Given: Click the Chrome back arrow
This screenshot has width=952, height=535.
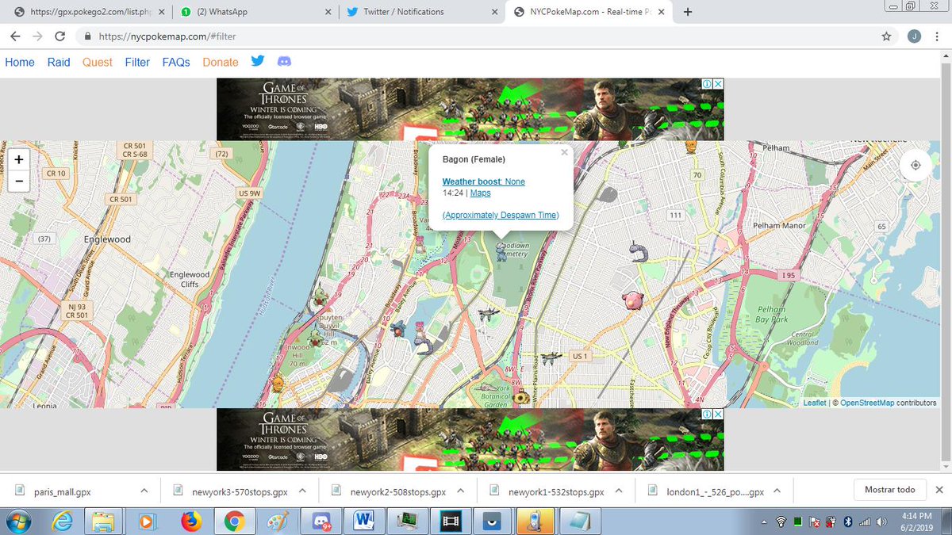Looking at the screenshot, I should [15, 36].
